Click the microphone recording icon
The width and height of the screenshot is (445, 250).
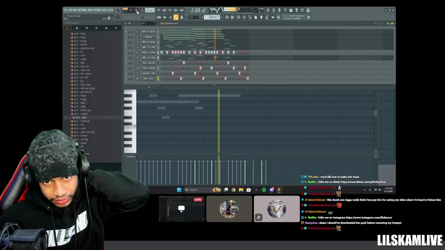coord(280,10)
